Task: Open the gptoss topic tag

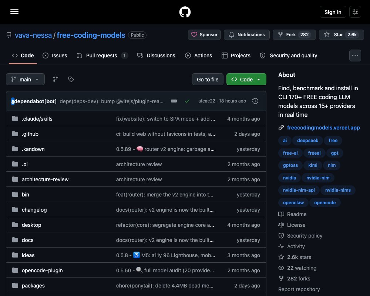Action: click(290, 165)
